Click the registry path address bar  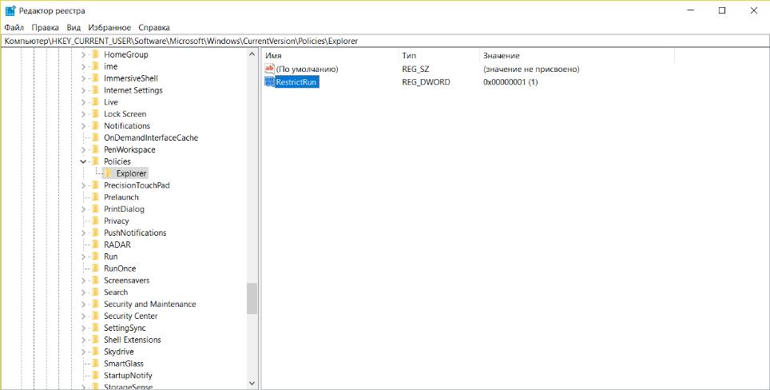385,42
